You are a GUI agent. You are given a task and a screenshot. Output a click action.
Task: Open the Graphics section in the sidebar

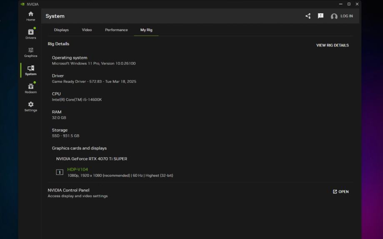[x=31, y=52]
